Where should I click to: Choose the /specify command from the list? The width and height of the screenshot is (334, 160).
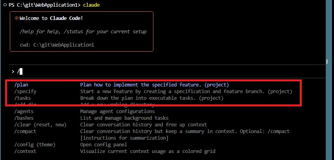[25, 91]
